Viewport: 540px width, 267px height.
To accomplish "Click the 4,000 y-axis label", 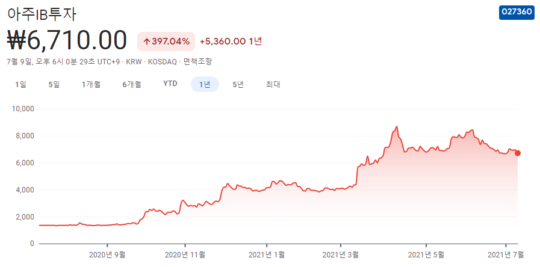I will coord(25,190).
